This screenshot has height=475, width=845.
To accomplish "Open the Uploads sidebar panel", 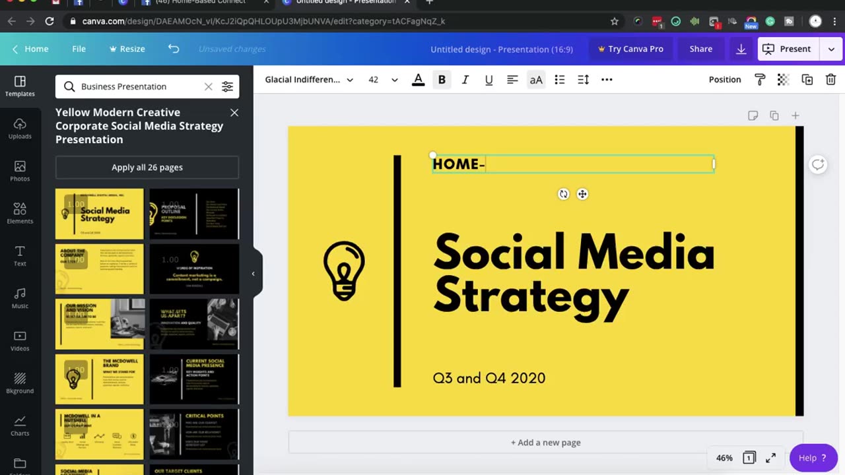I will click(x=20, y=129).
